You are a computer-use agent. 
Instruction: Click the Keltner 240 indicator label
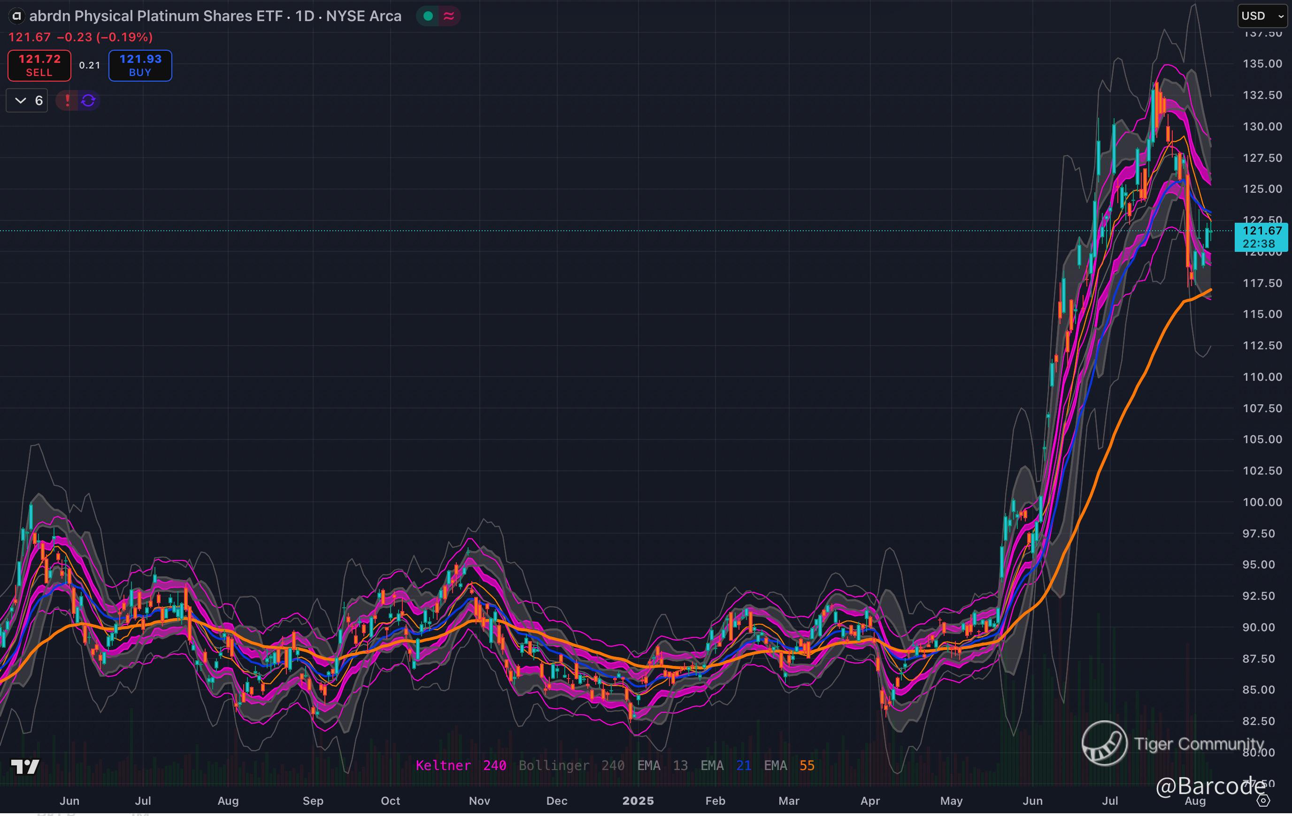coord(461,766)
